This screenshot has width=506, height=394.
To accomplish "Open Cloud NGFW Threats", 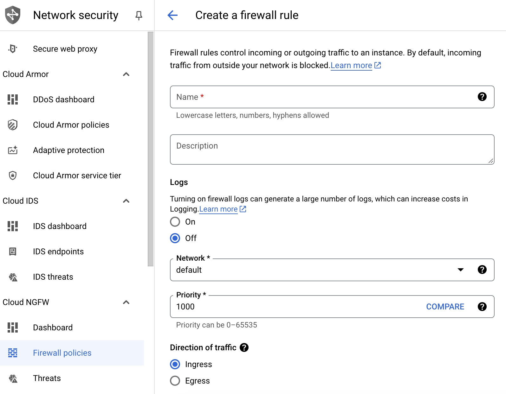I will [x=47, y=378].
